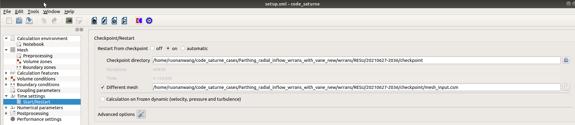575x125 pixels.
Task: Click the edit file pencil icon
Action: (104, 21)
